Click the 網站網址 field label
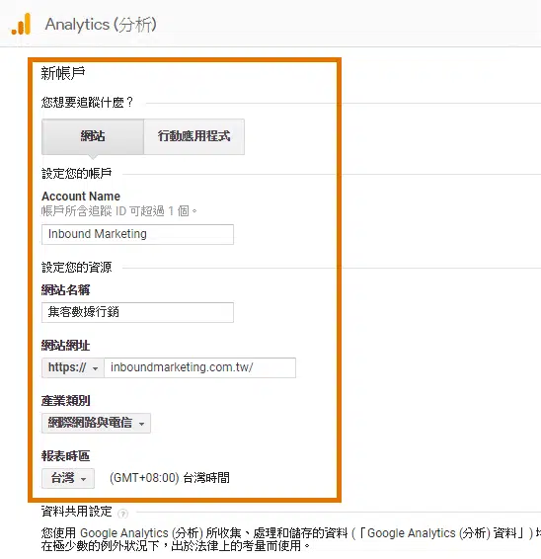This screenshot has height=559, width=541. point(65,345)
